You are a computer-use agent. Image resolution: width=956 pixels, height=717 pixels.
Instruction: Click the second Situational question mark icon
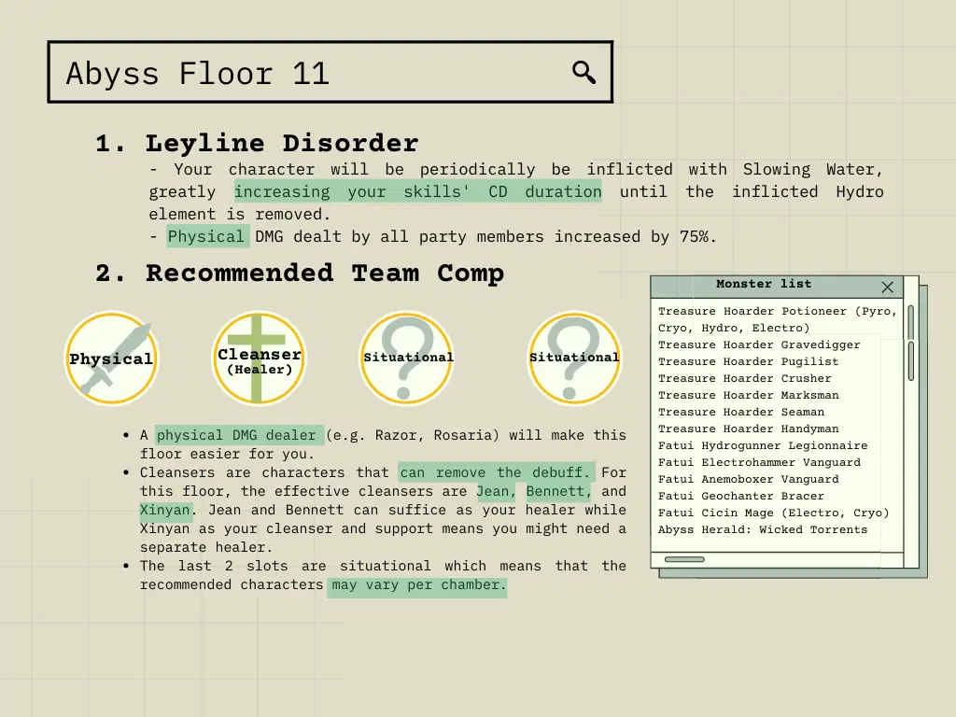574,358
